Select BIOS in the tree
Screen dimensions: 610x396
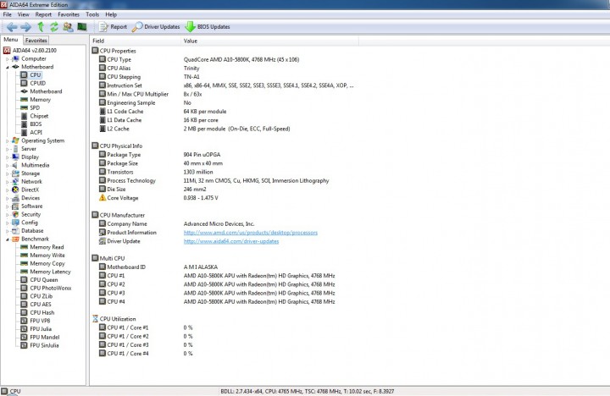coord(36,124)
